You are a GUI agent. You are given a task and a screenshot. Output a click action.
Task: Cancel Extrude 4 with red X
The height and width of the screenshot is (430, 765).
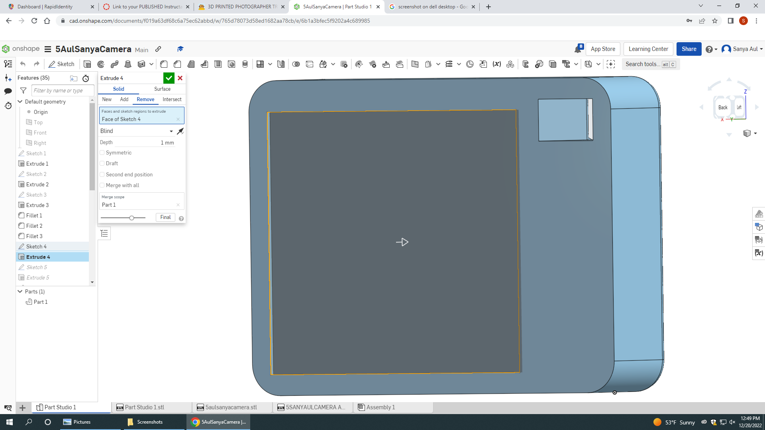[x=180, y=78]
